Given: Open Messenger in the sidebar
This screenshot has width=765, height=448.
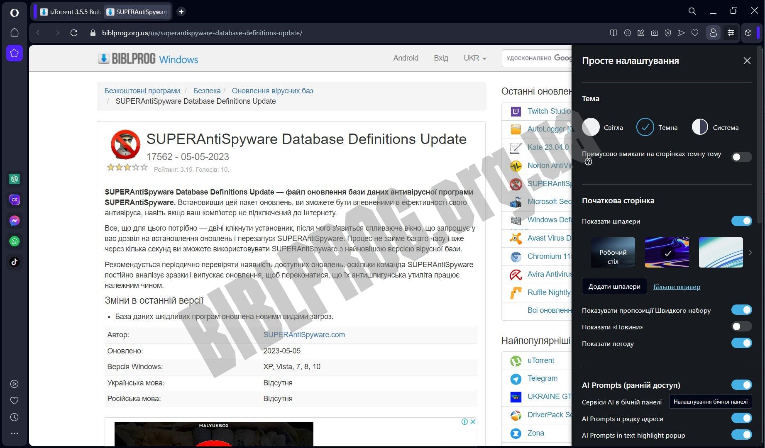Looking at the screenshot, I should coord(15,220).
